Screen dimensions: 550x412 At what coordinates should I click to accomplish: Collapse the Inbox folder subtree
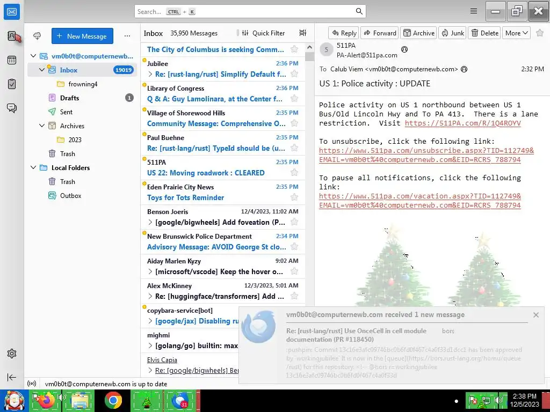42,70
